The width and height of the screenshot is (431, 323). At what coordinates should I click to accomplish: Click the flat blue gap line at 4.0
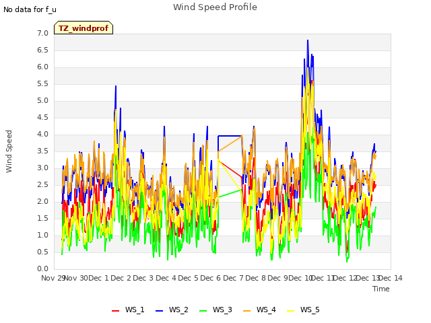click(x=230, y=136)
